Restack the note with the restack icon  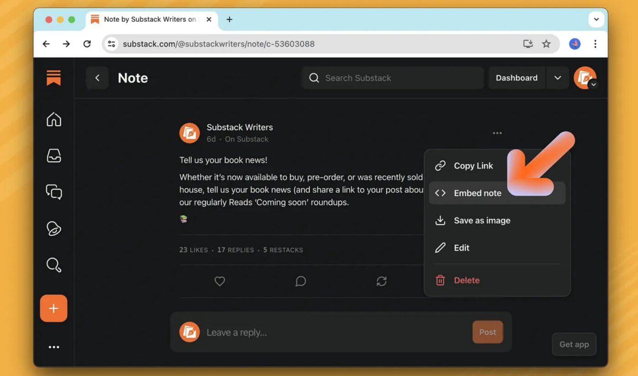[381, 281]
